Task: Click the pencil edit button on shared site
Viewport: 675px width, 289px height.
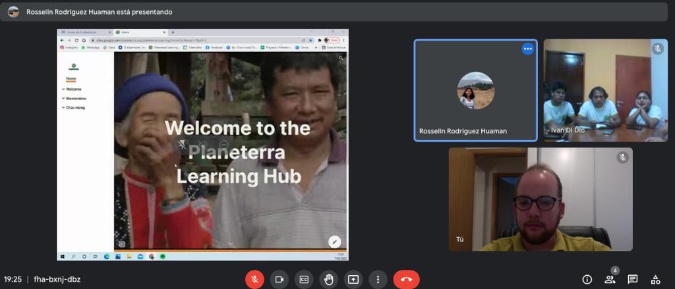Action: pos(334,242)
